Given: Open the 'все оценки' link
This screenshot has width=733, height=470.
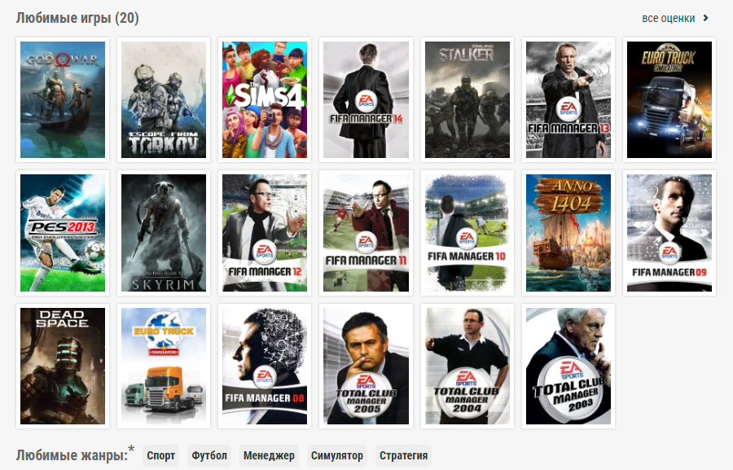Looking at the screenshot, I should [669, 18].
